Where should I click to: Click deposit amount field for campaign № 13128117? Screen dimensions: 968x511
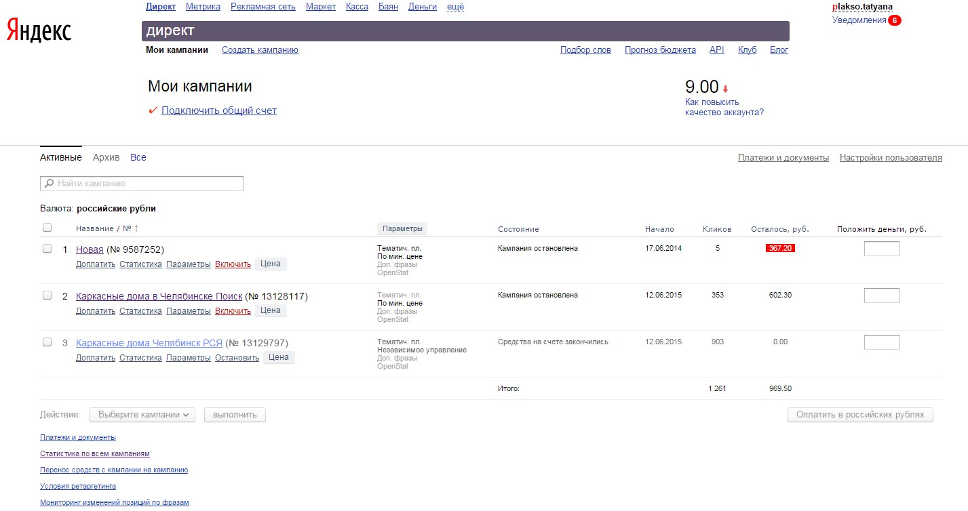(881, 295)
